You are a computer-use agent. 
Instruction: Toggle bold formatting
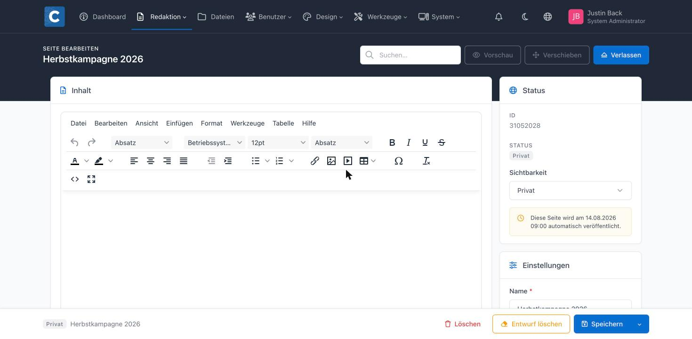(x=392, y=142)
